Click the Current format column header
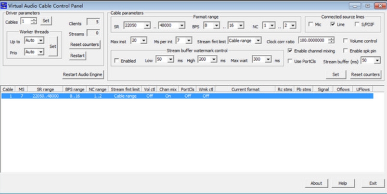 pyautogui.click(x=245, y=90)
